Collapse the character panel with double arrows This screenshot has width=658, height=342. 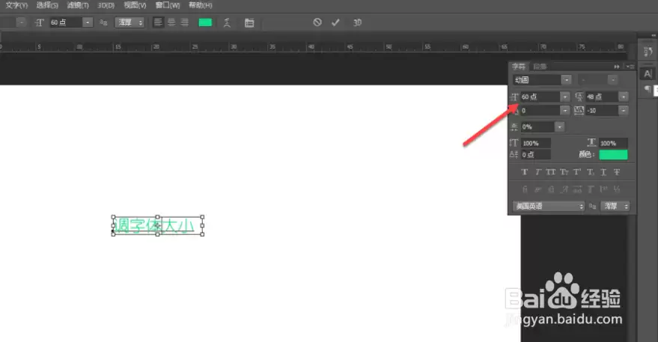click(617, 67)
